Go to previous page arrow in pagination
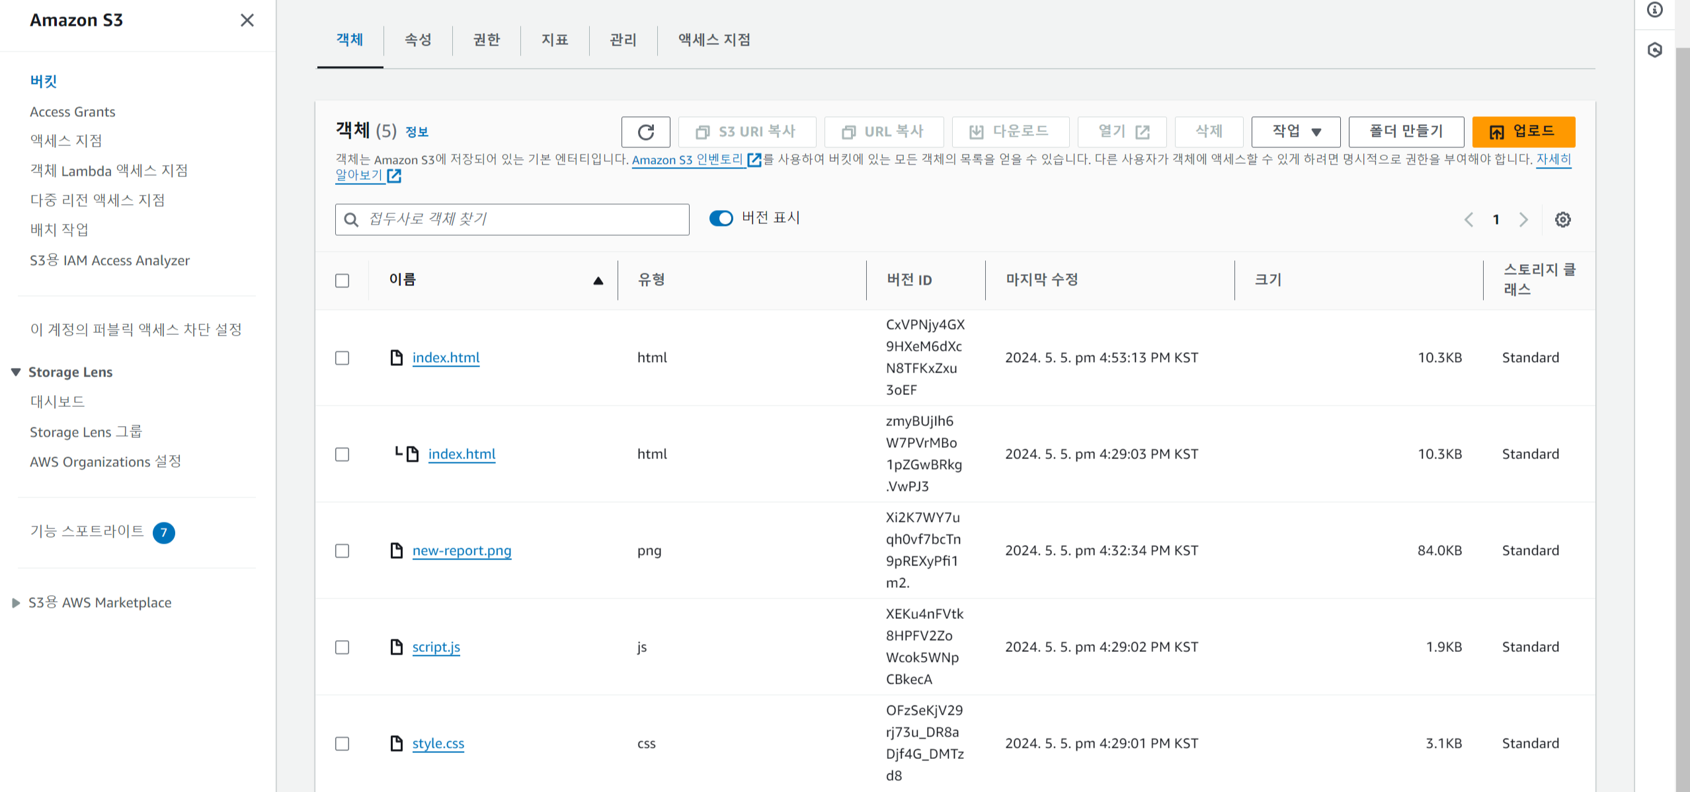The width and height of the screenshot is (1690, 792). click(x=1469, y=219)
